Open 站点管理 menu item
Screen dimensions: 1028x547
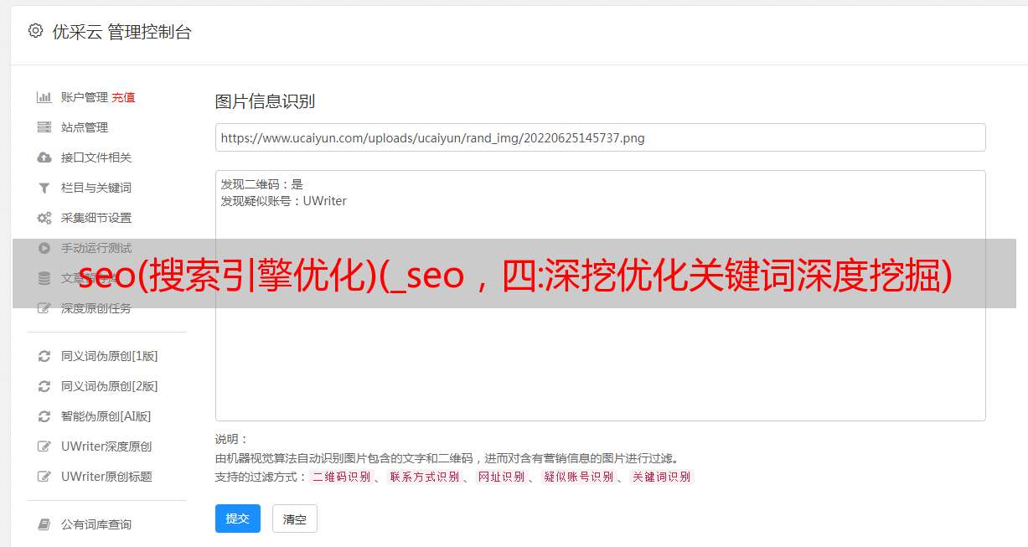pos(85,127)
